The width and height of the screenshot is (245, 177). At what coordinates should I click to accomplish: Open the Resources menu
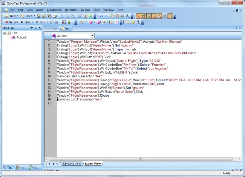pos(71,10)
